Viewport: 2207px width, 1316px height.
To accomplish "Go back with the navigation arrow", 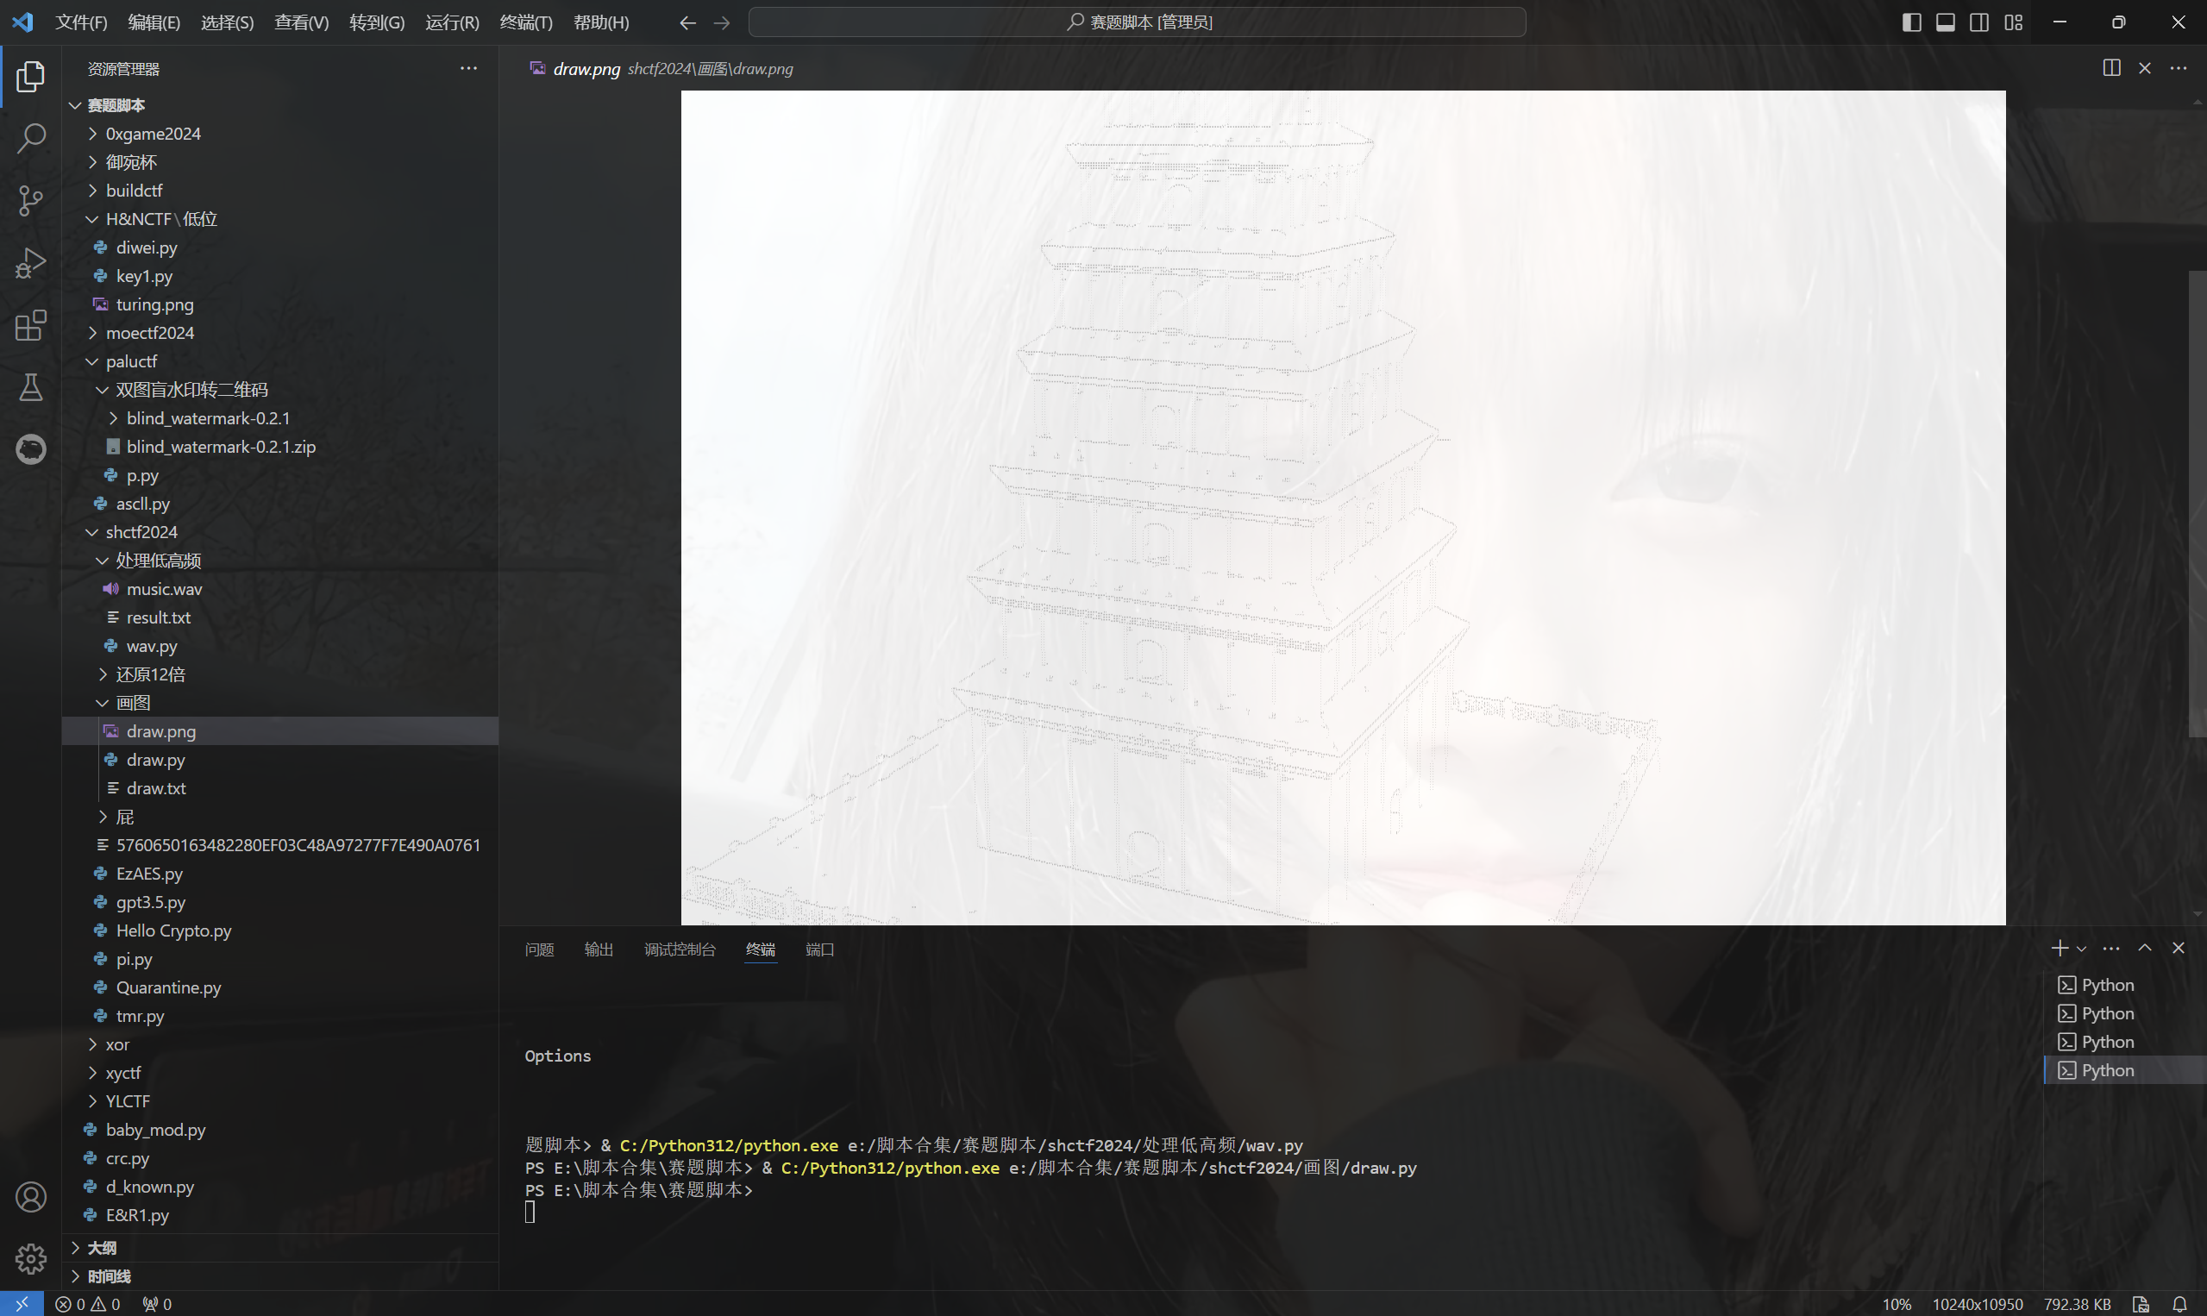I will 687,22.
